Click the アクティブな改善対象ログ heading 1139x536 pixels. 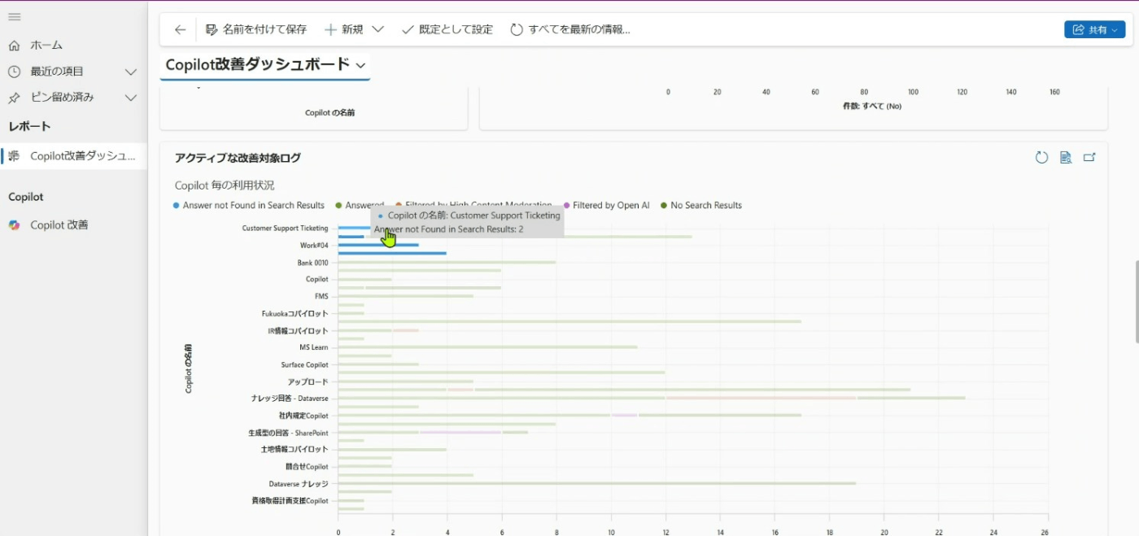click(x=238, y=158)
